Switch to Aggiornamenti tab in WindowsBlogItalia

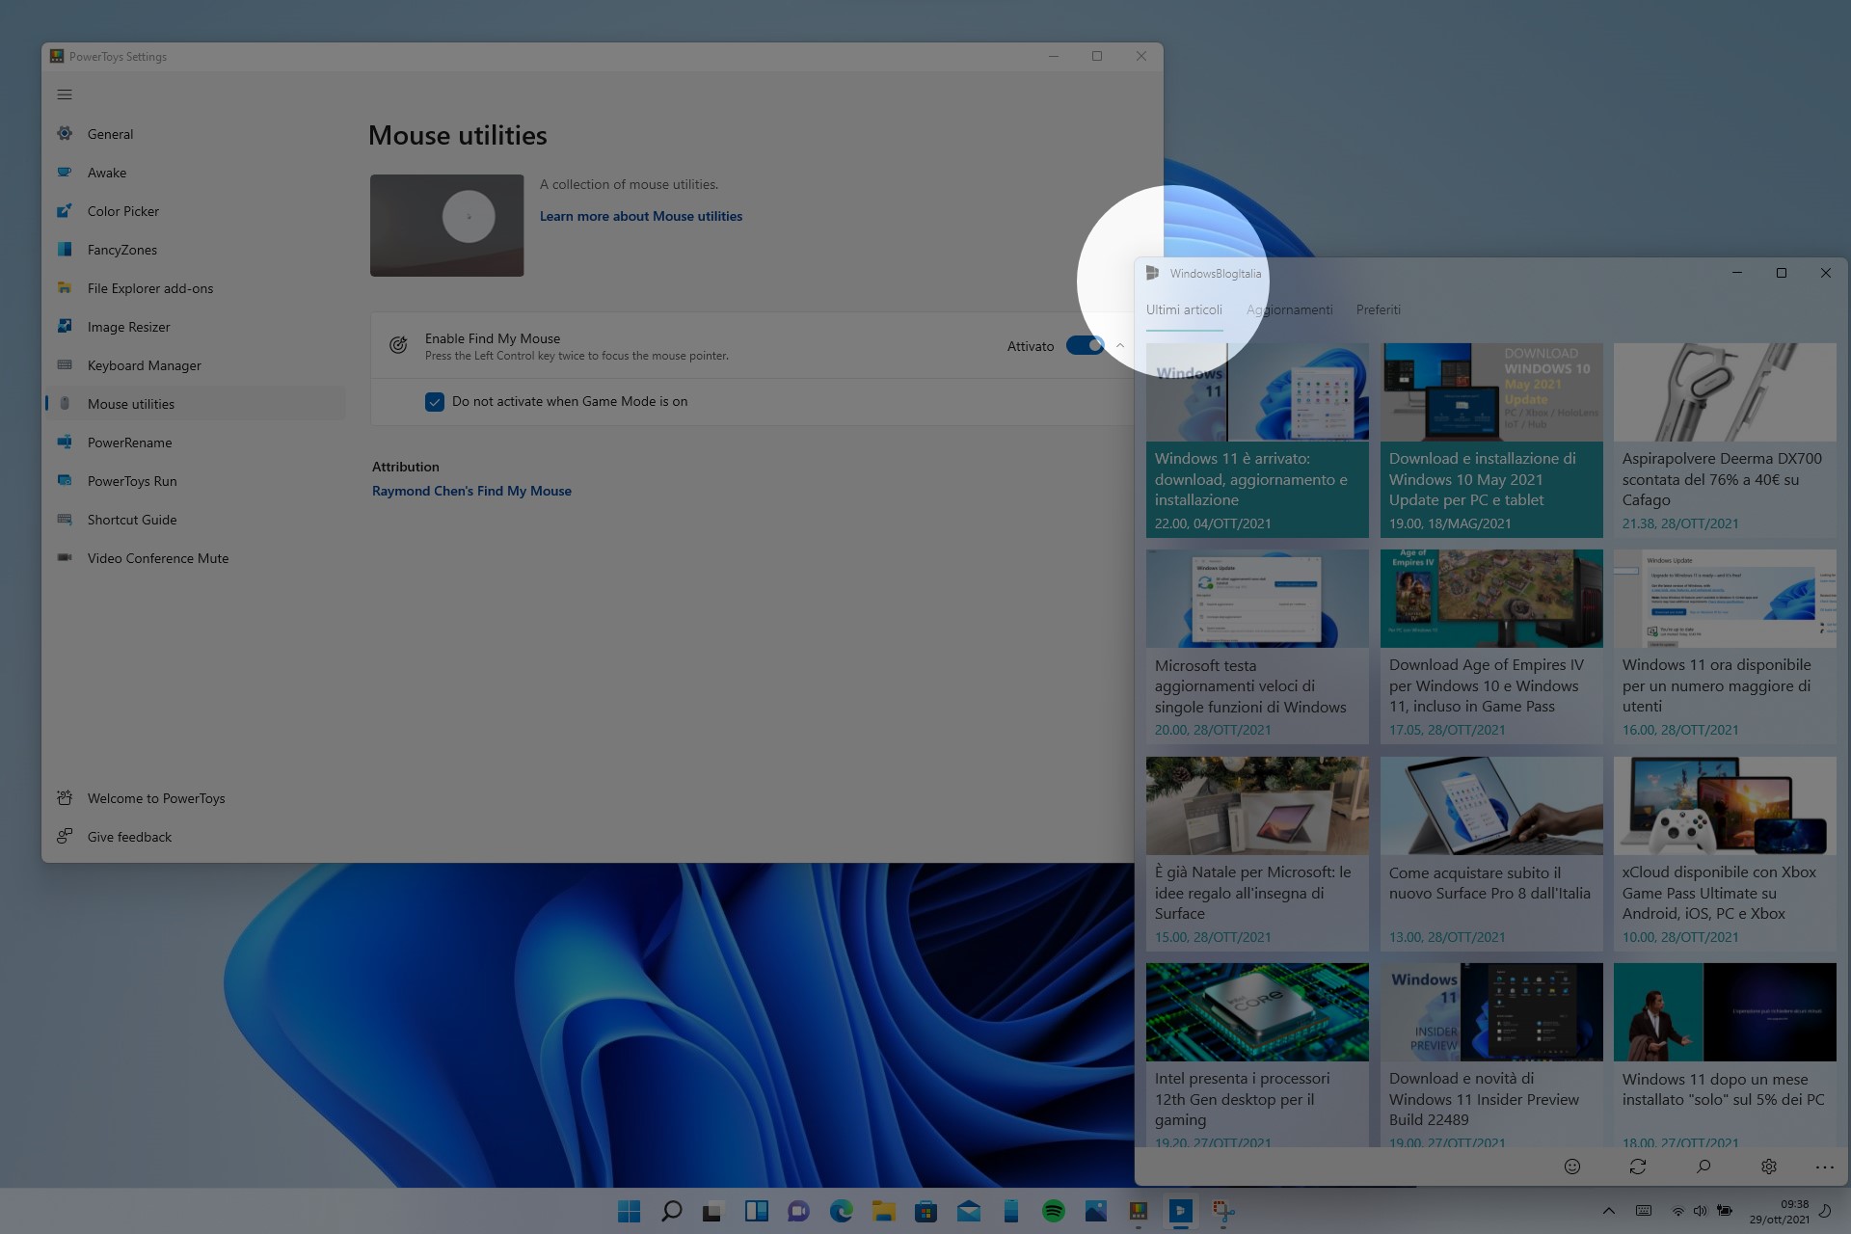pyautogui.click(x=1289, y=309)
